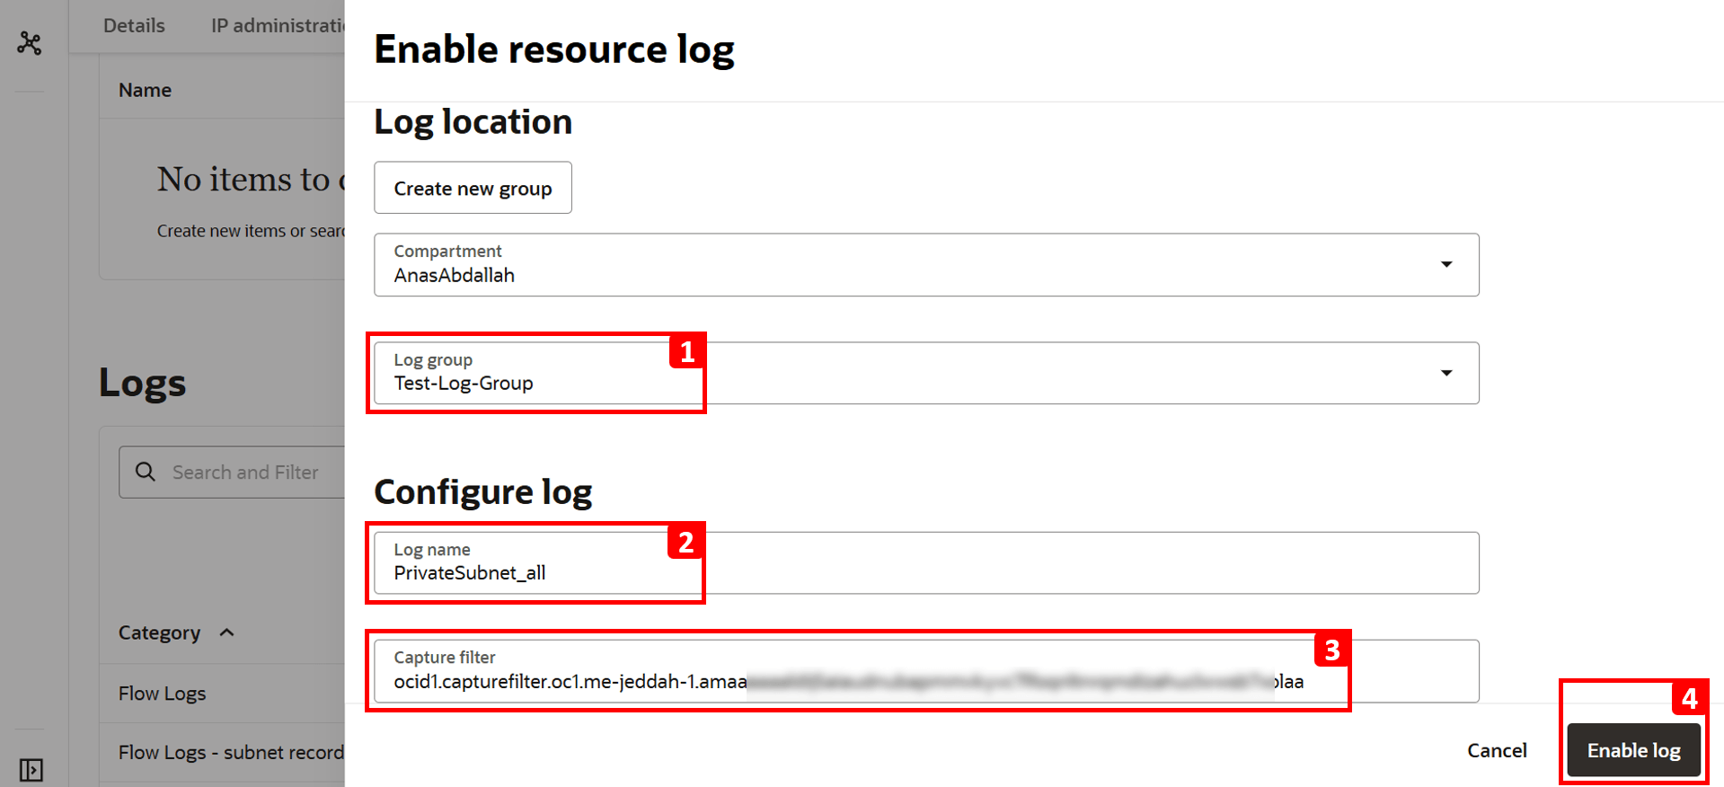Open the Compartment dropdown arrow
This screenshot has height=787, width=1724.
tap(1446, 264)
